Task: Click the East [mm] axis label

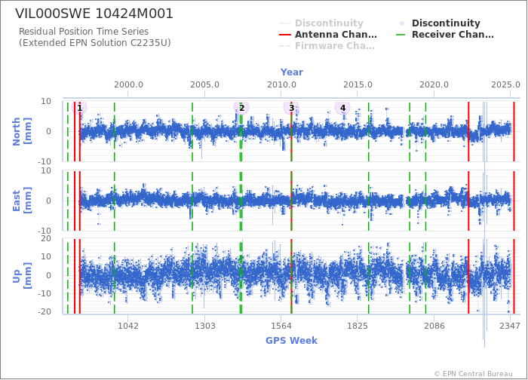Action: 22,201
